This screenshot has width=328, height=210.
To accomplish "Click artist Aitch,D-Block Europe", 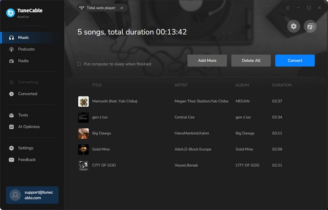I will click(x=193, y=149).
